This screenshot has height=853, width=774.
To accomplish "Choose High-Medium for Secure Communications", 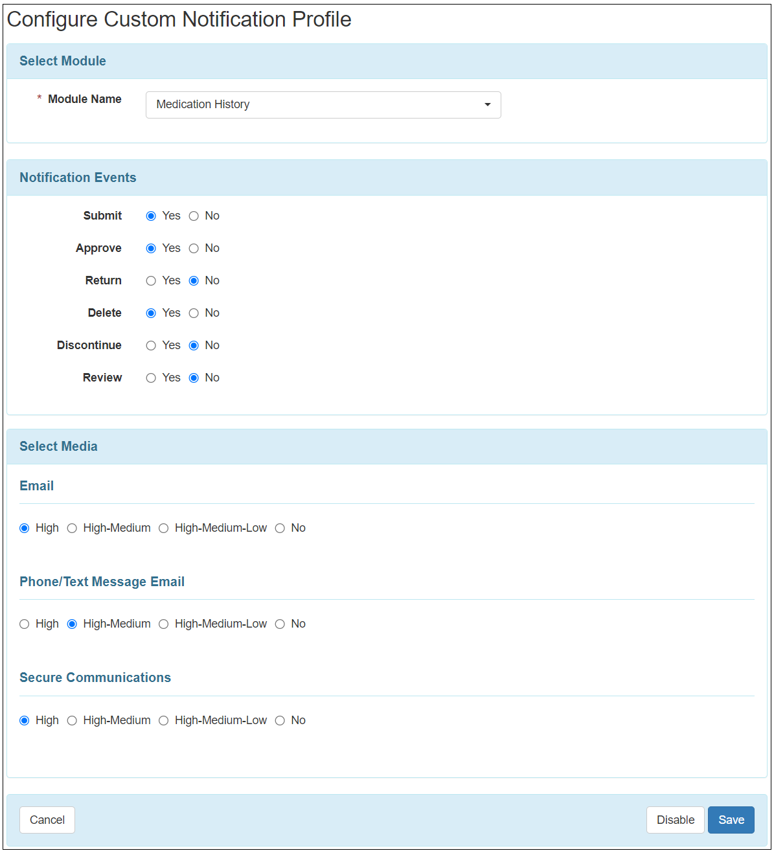I will click(x=72, y=721).
